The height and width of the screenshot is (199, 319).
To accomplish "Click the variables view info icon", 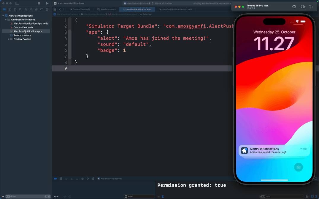I will tap(70, 197).
